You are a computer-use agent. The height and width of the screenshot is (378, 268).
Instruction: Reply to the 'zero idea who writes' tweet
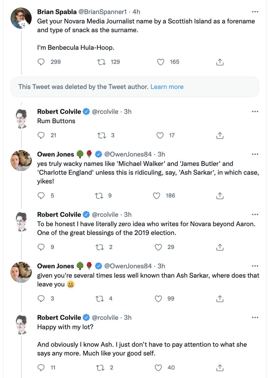pyautogui.click(x=41, y=247)
